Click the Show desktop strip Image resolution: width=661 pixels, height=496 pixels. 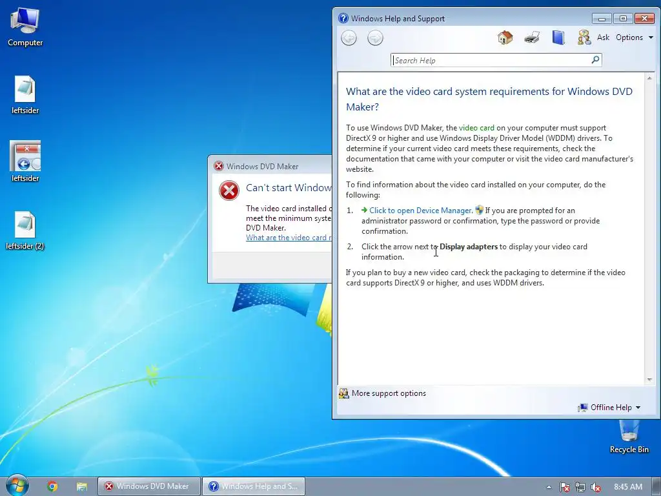[x=657, y=486]
